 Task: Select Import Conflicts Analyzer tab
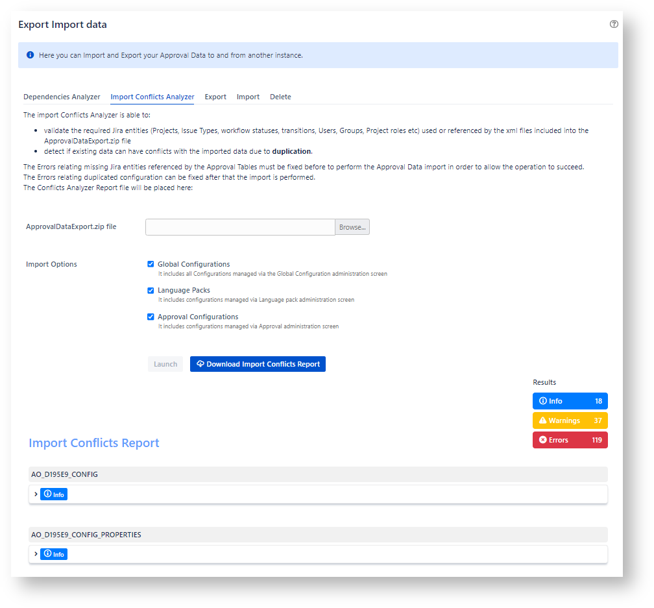(152, 97)
